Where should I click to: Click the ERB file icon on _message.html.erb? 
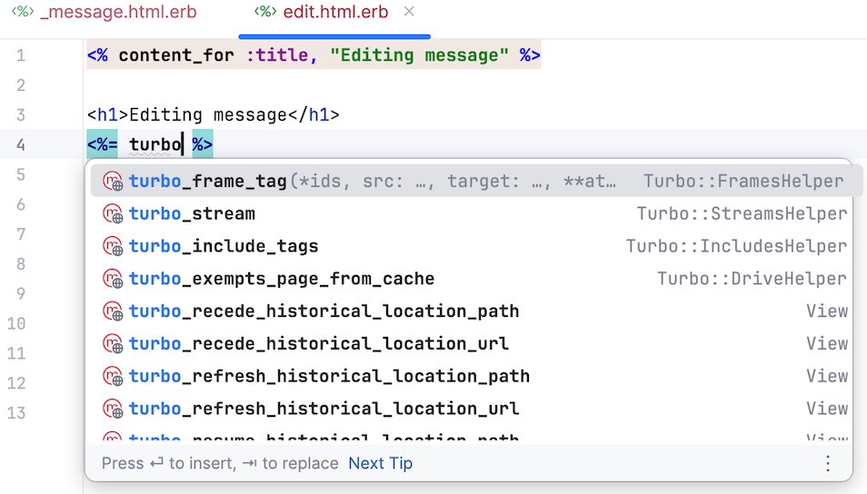tap(23, 12)
